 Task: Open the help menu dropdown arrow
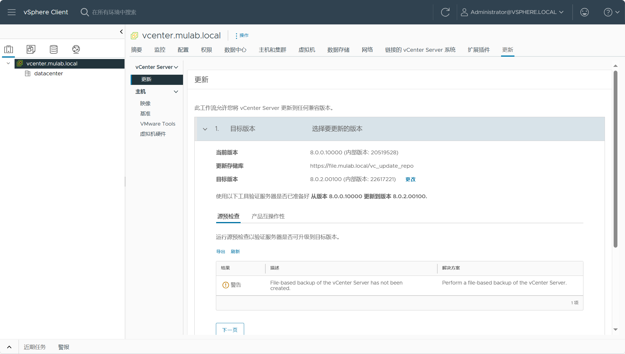coord(617,12)
